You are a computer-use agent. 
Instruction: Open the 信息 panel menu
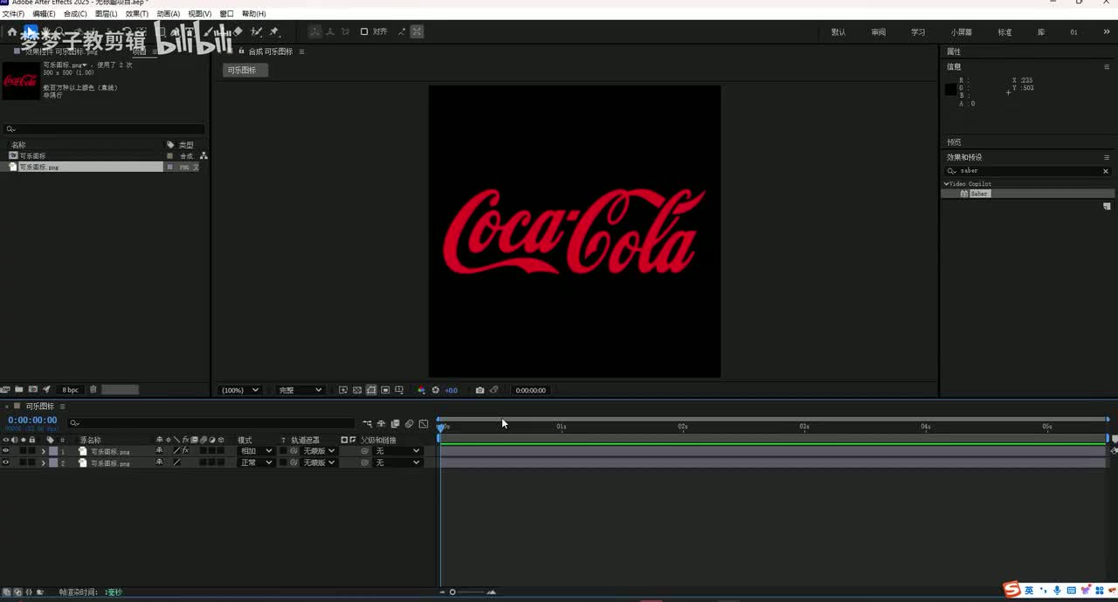[1107, 66]
